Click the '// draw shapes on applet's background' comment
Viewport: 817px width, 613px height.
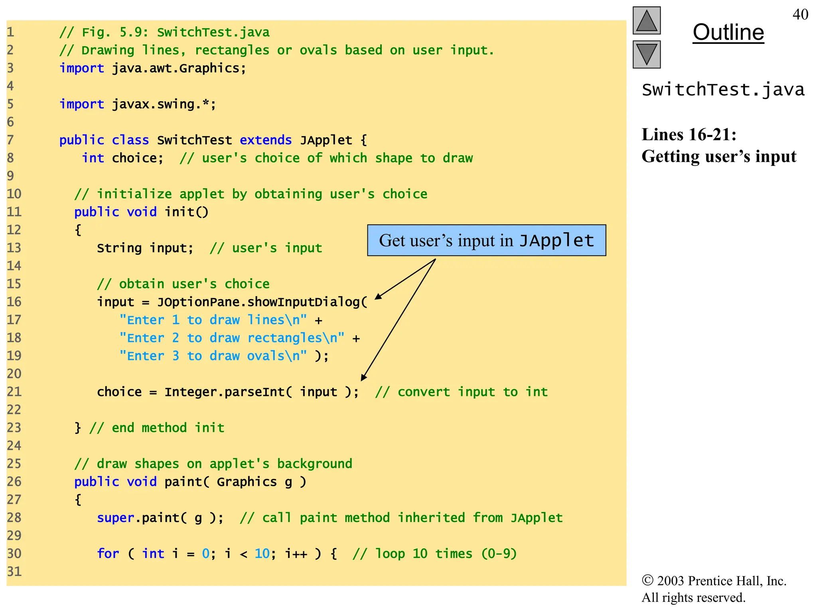click(213, 464)
